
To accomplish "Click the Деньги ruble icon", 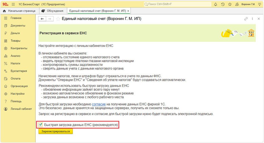I will [6, 33].
